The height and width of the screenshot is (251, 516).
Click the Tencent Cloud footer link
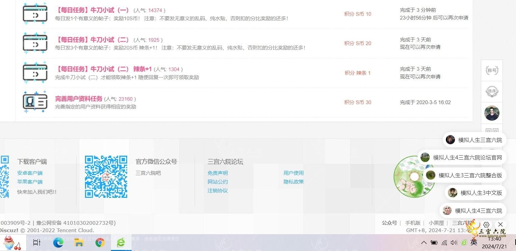click(75, 230)
